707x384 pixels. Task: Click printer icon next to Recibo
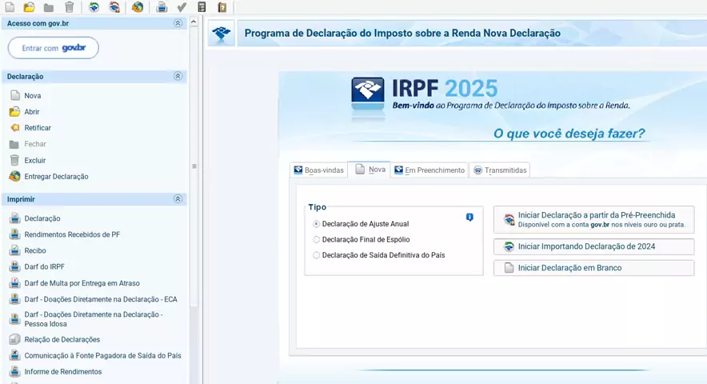(15, 250)
